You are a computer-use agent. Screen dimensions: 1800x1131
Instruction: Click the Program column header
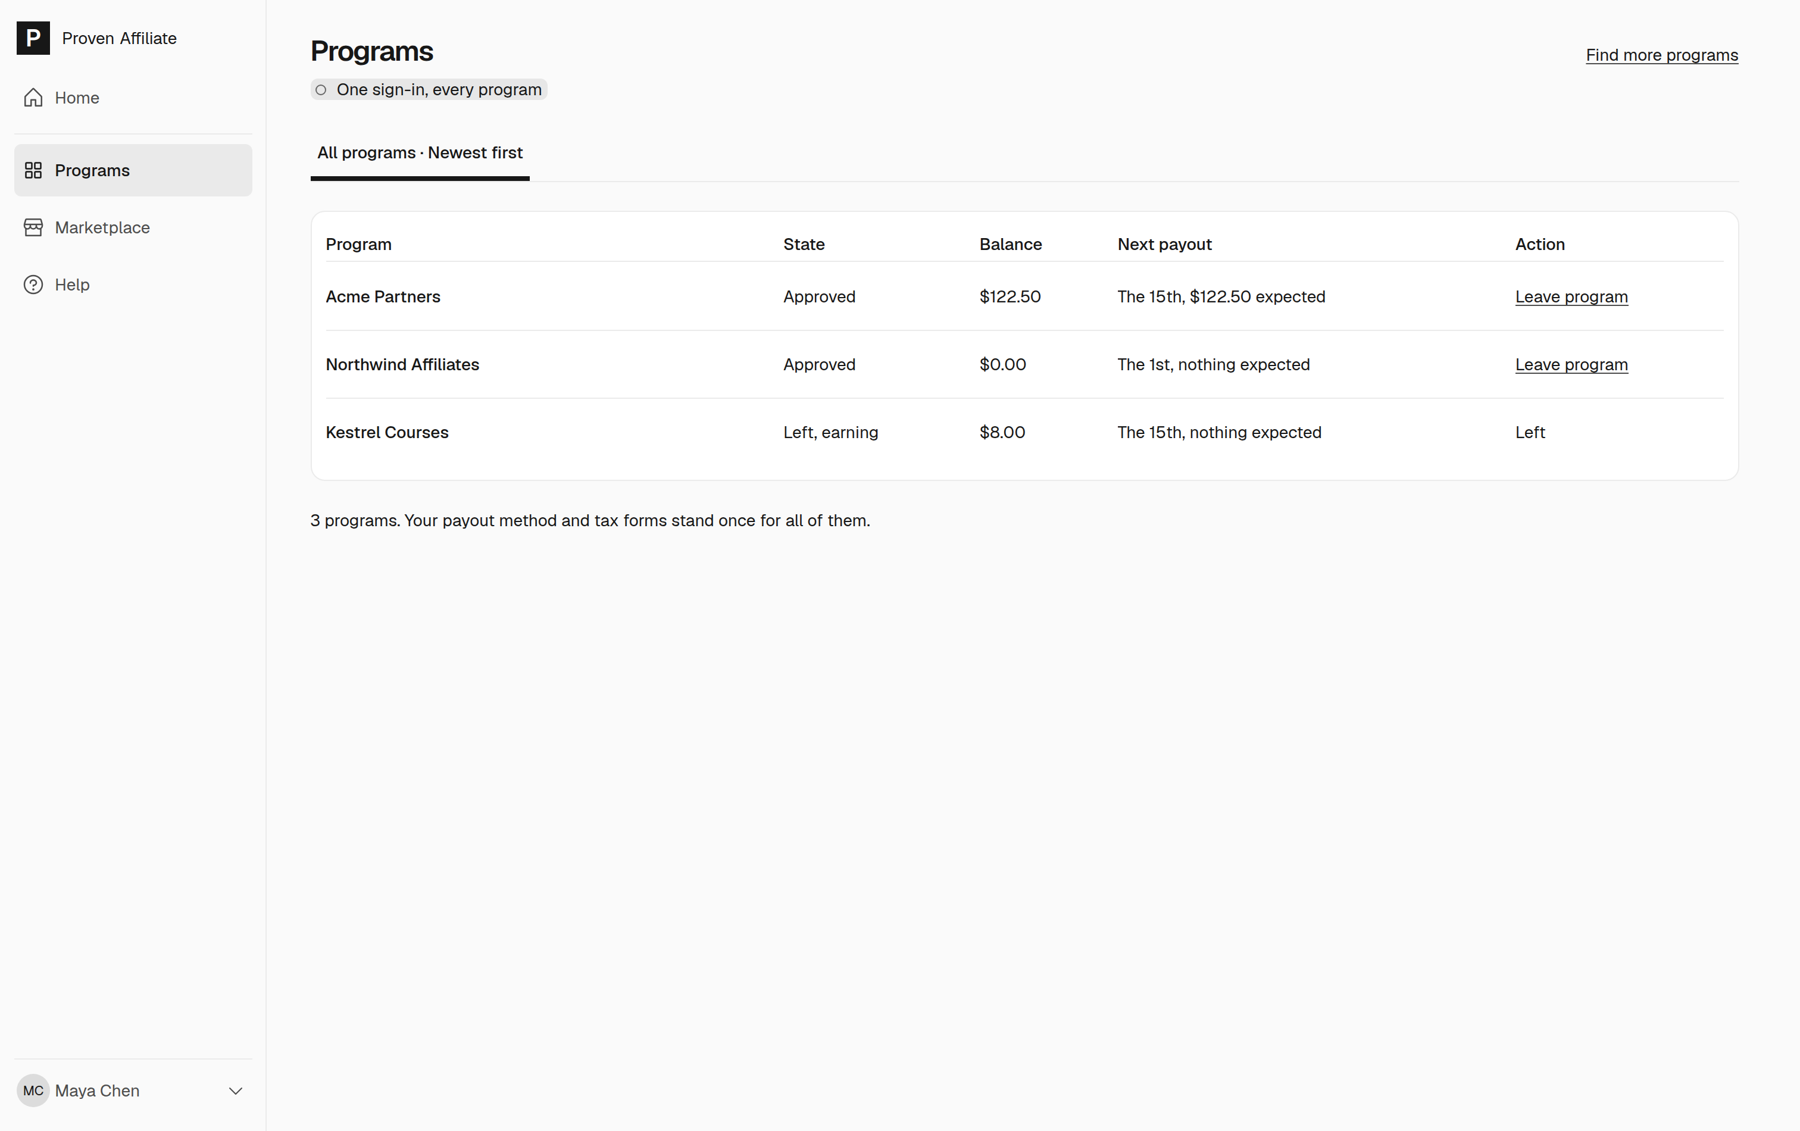pos(359,245)
